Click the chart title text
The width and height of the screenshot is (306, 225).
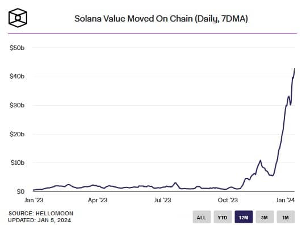point(161,19)
